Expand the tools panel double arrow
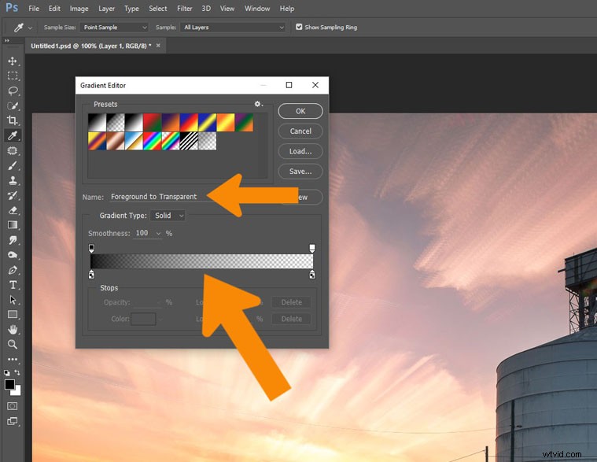 click(x=7, y=40)
